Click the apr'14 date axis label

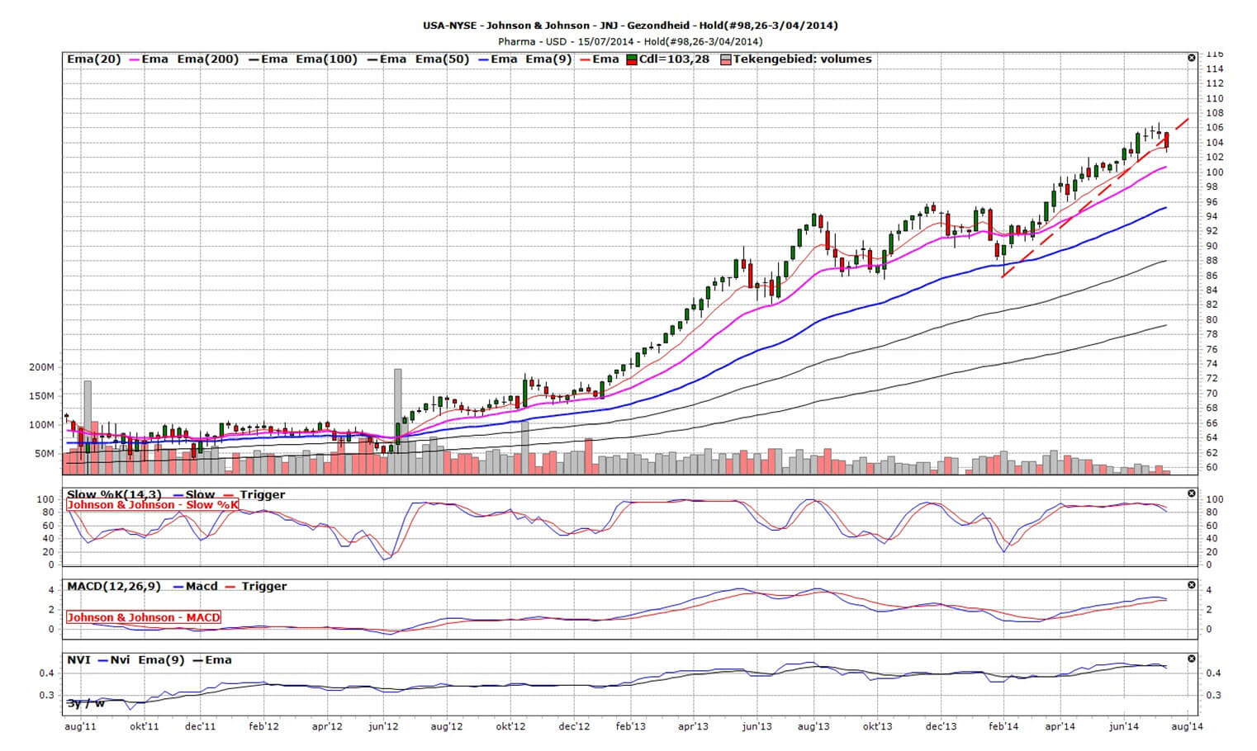coord(1060,727)
